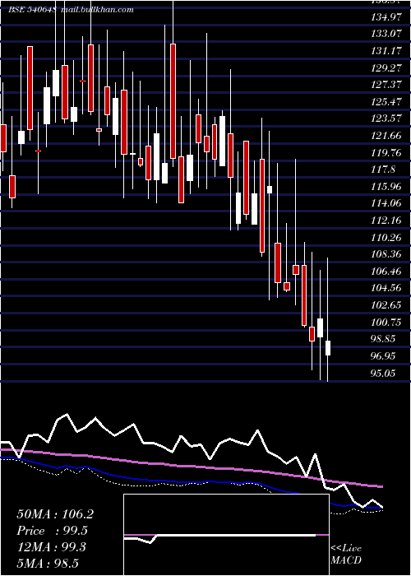Click the 104.56 price axis label
The height and width of the screenshot is (576, 411).
[x=386, y=288]
